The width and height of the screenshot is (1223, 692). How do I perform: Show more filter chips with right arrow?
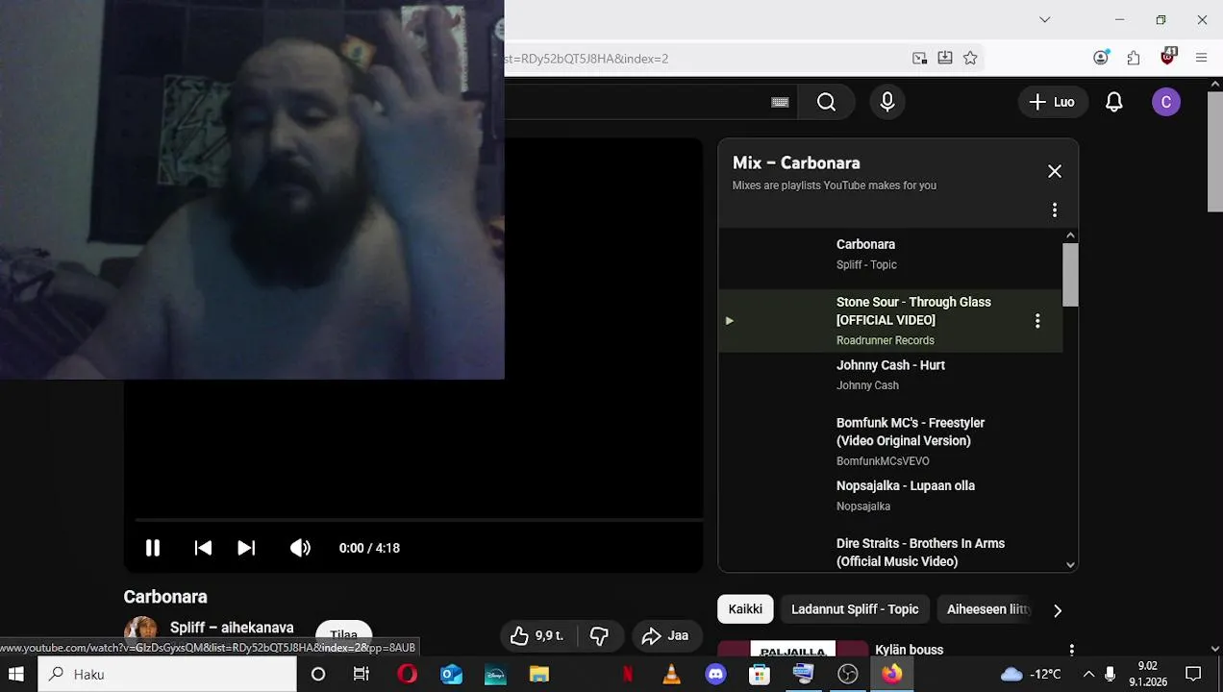[1058, 610]
